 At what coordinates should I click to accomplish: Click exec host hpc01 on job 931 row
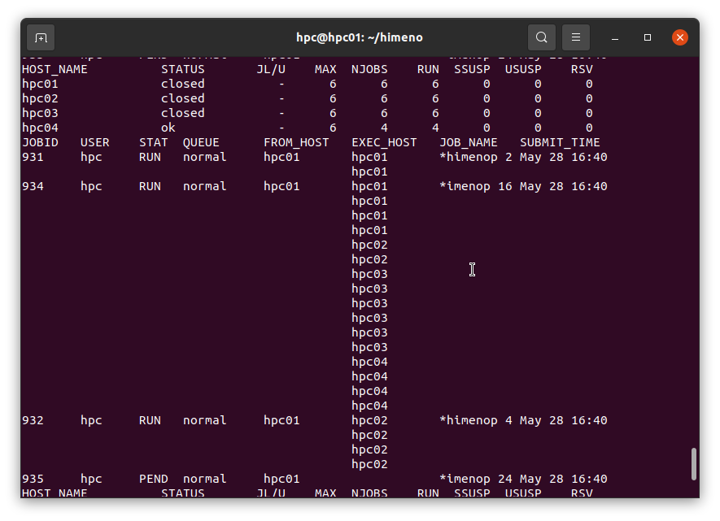point(369,158)
